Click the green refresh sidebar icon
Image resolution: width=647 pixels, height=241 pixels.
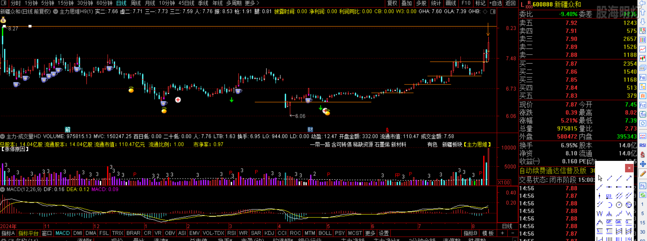[x=643, y=195]
